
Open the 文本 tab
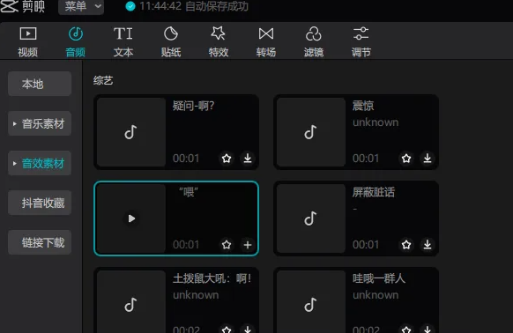pyautogui.click(x=123, y=42)
